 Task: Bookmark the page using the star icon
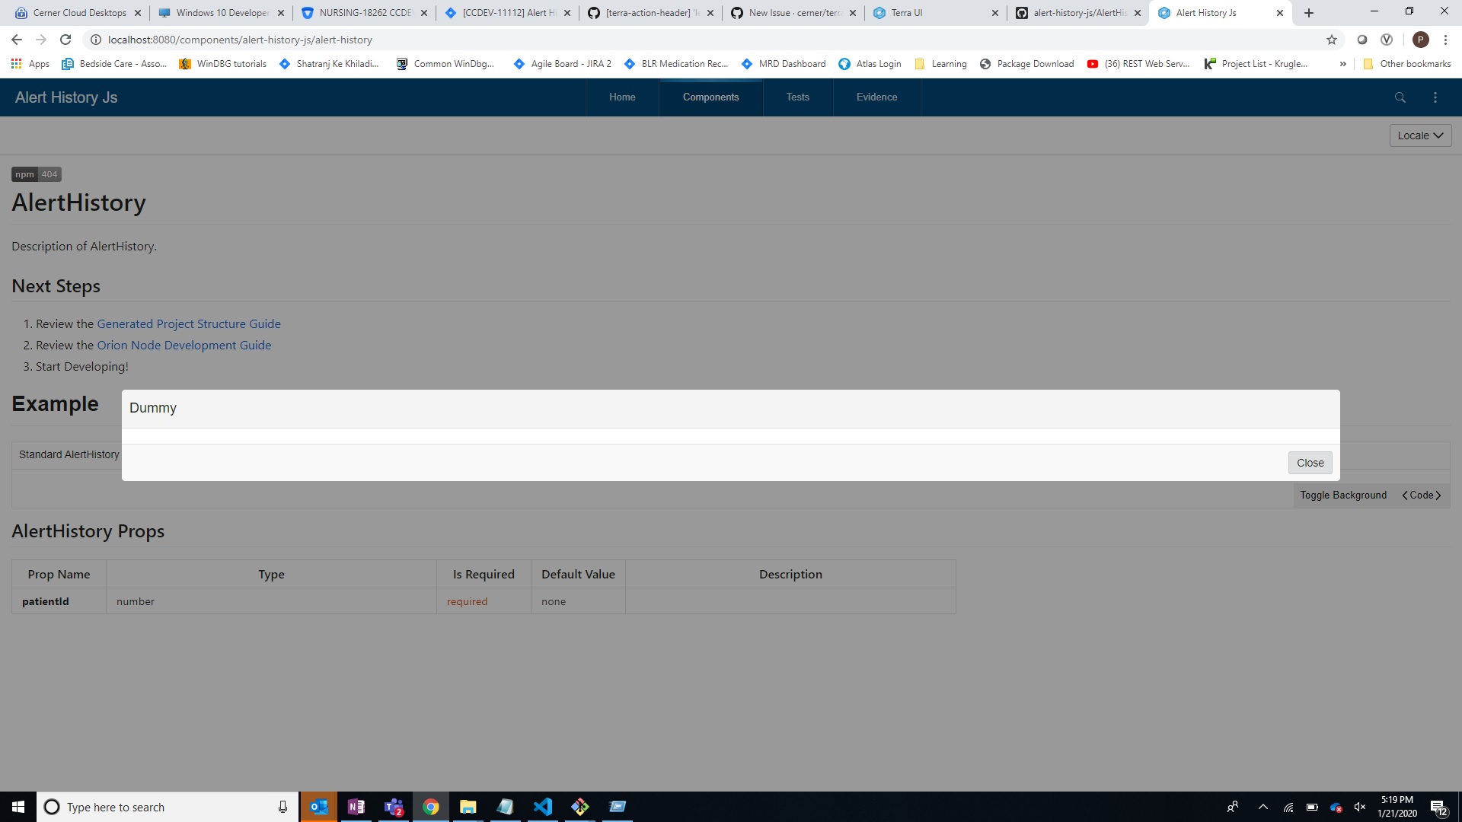(1332, 40)
